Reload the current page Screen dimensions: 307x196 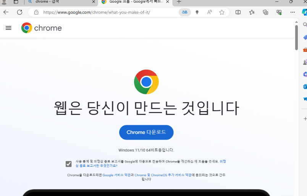[19, 12]
